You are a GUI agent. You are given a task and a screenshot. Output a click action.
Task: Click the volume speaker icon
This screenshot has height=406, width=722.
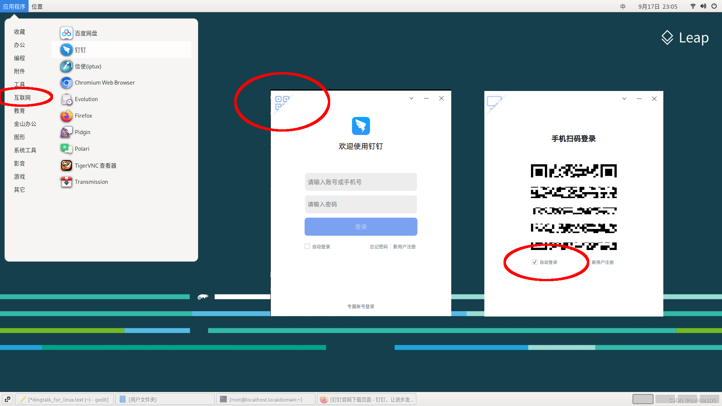703,6
